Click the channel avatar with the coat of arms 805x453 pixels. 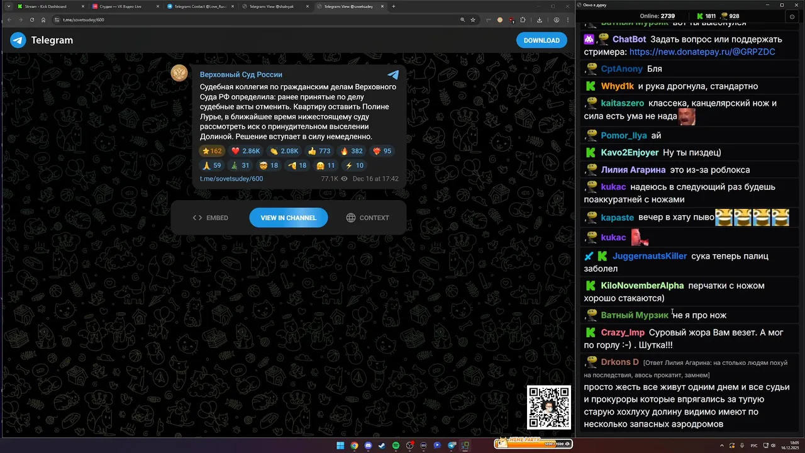(x=179, y=74)
